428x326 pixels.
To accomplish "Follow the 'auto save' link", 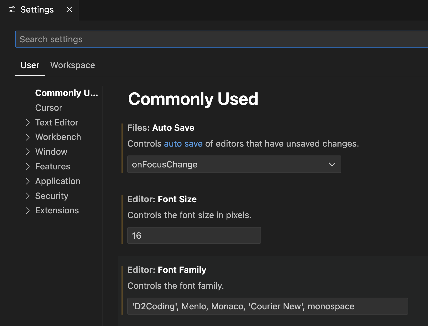I will (183, 144).
